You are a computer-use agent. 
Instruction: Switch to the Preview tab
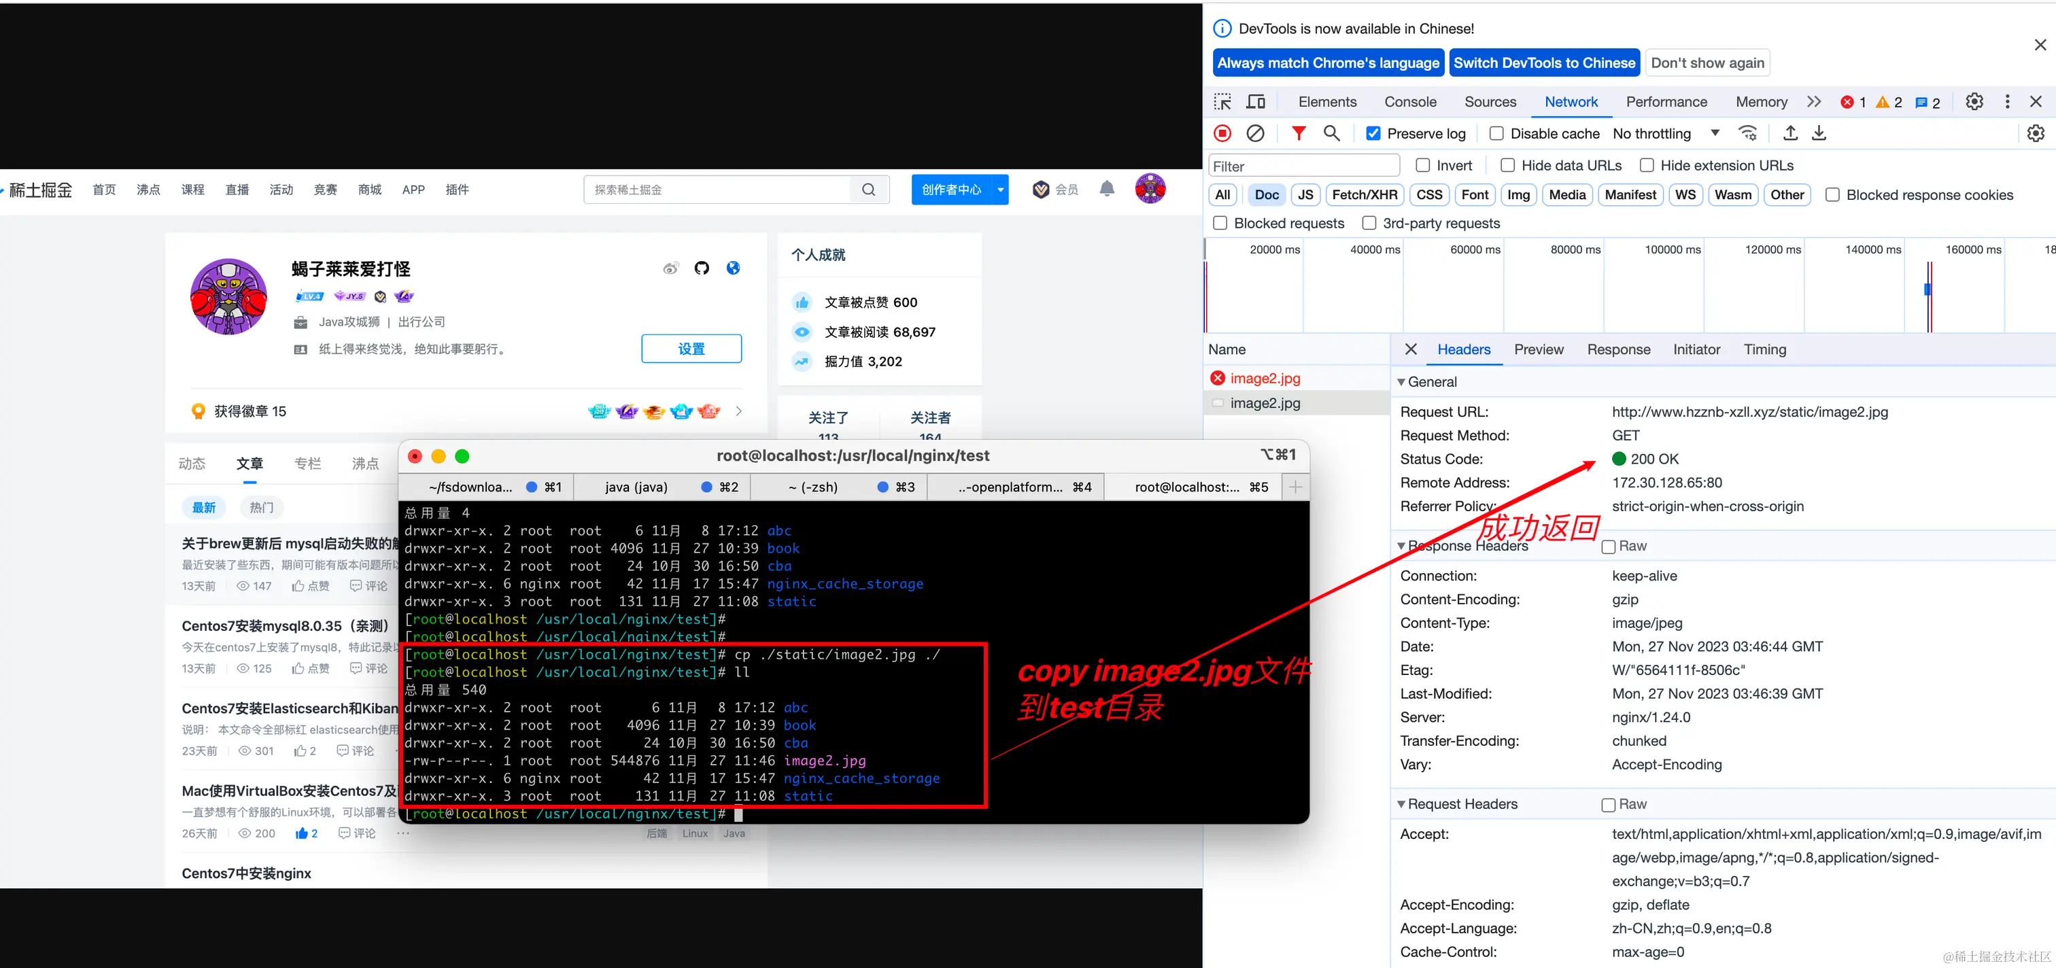pos(1538,349)
